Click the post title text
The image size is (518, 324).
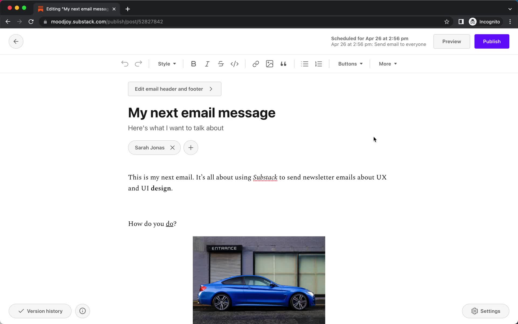(202, 113)
